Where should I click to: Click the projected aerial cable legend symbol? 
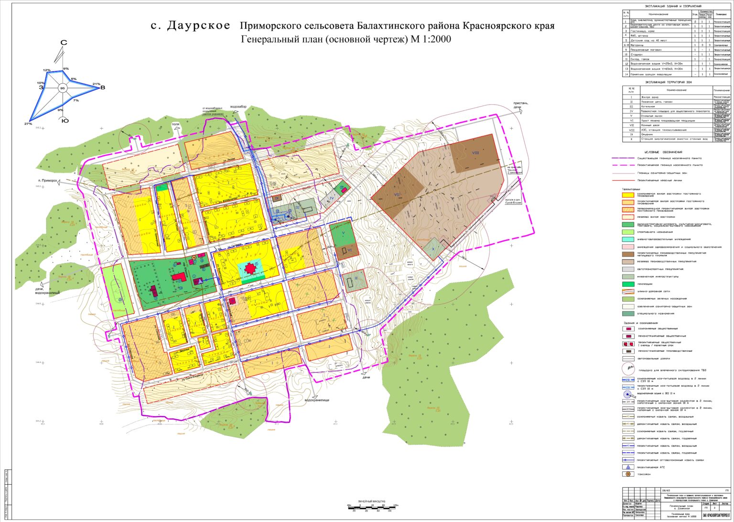(x=628, y=446)
